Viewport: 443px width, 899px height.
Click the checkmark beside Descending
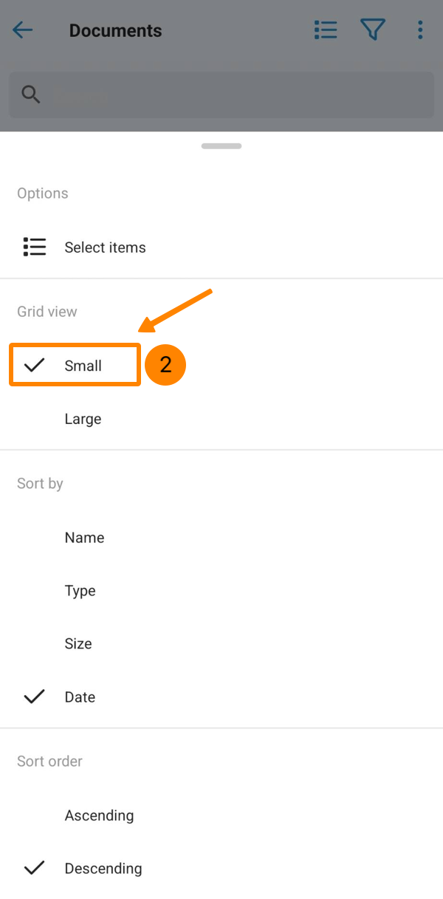(35, 868)
